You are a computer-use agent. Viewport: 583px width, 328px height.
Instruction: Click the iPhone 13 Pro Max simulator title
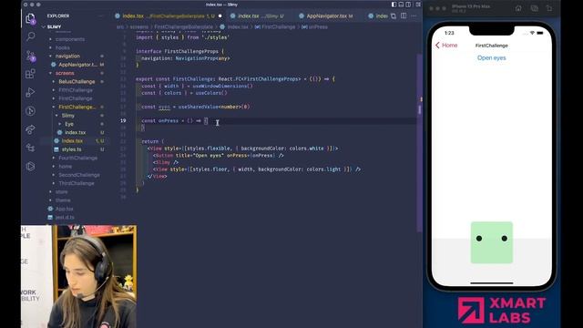(471, 6)
